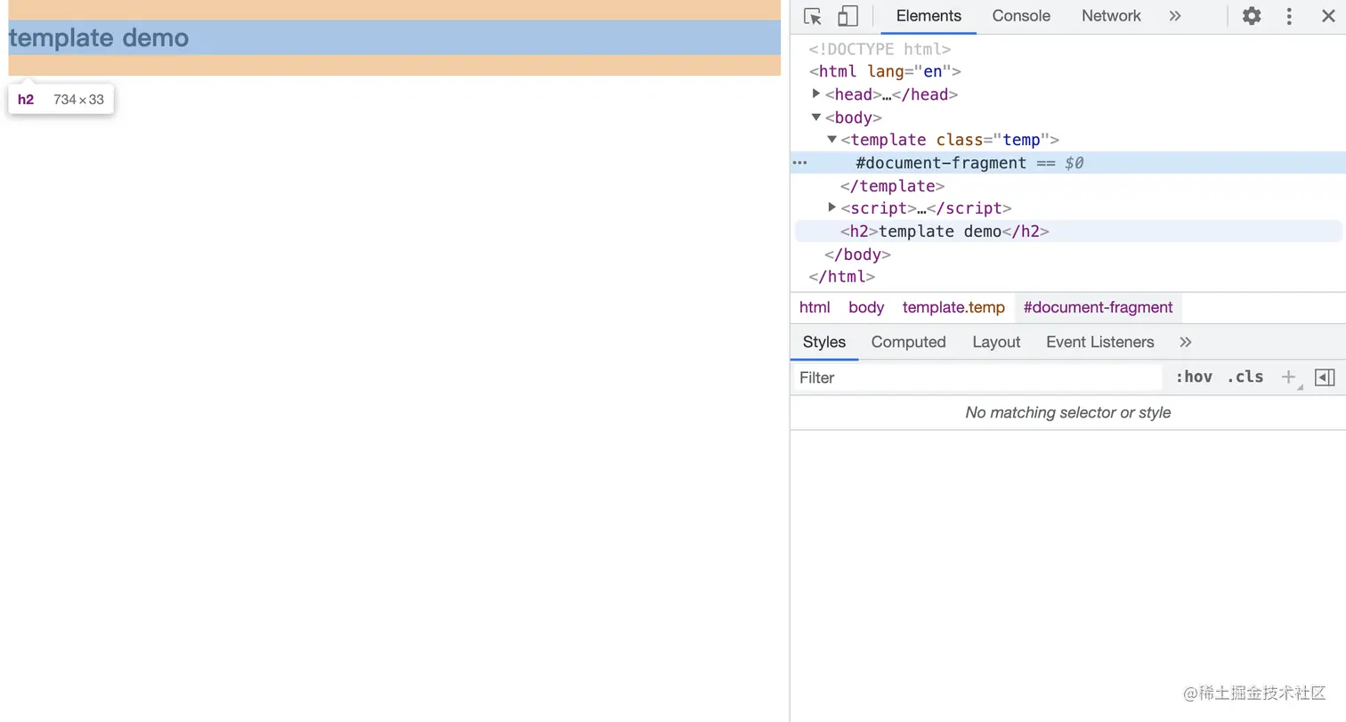Open the Network tab
Image resolution: width=1346 pixels, height=722 pixels.
click(1111, 16)
